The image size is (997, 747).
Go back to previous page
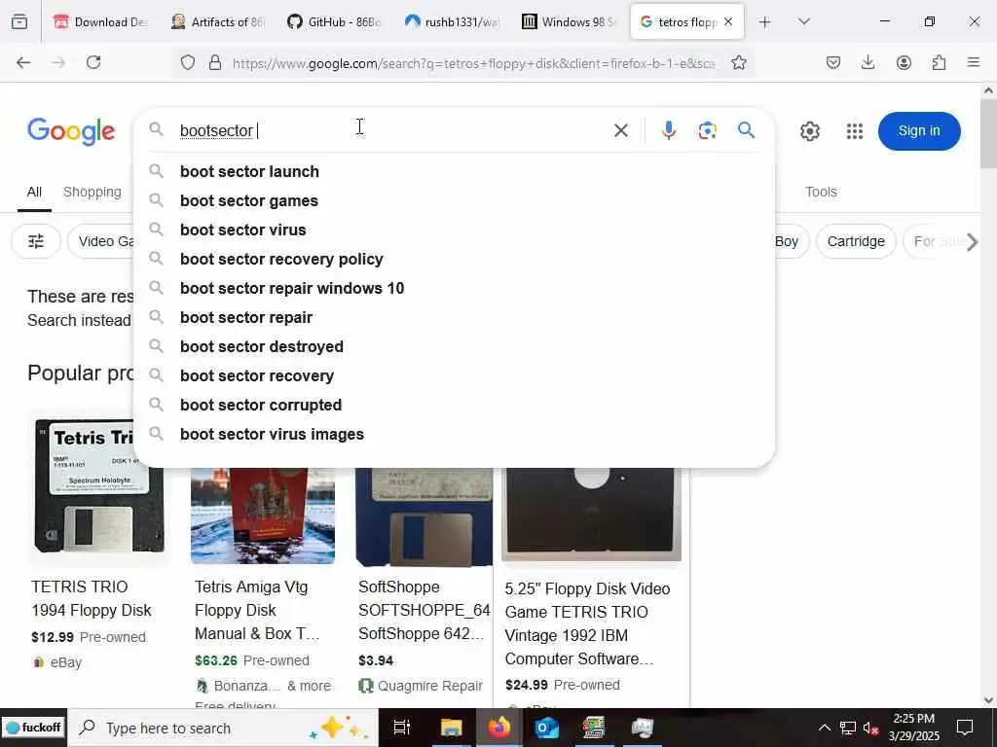tap(23, 62)
